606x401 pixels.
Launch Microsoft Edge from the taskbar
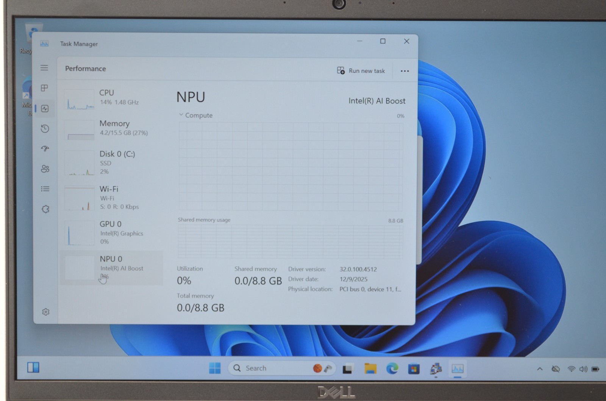(x=392, y=368)
